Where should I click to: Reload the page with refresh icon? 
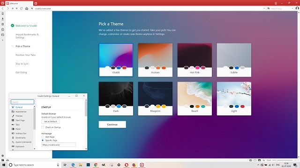22,8
